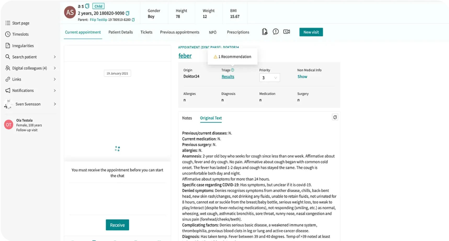
Task: Show the Non Medical Info
Action: click(x=302, y=77)
